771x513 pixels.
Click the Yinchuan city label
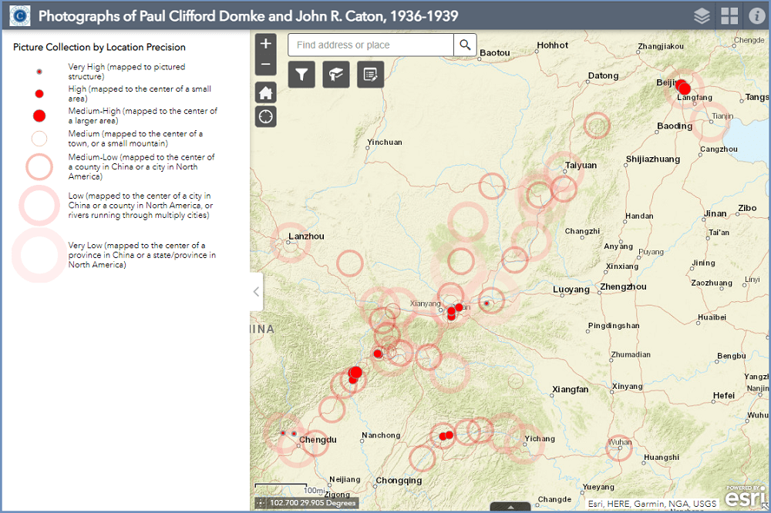pyautogui.click(x=385, y=142)
